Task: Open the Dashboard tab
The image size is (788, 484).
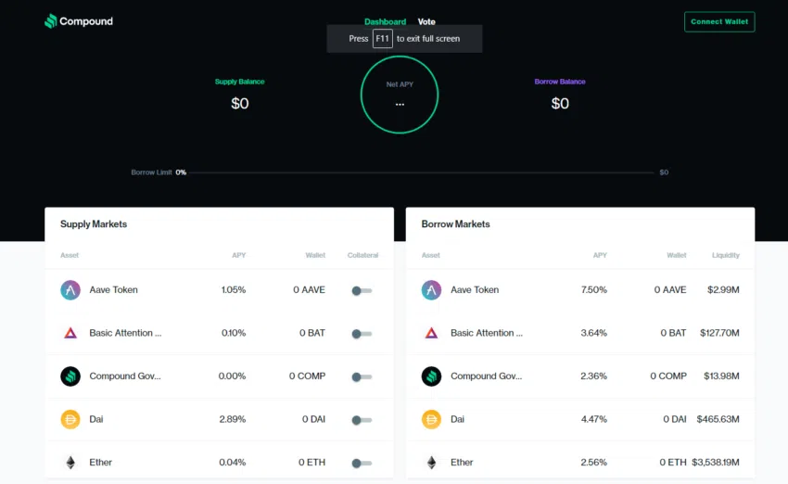Action: pyautogui.click(x=385, y=21)
